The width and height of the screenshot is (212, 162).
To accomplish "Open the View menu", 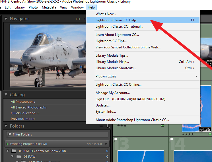I will (63, 7).
